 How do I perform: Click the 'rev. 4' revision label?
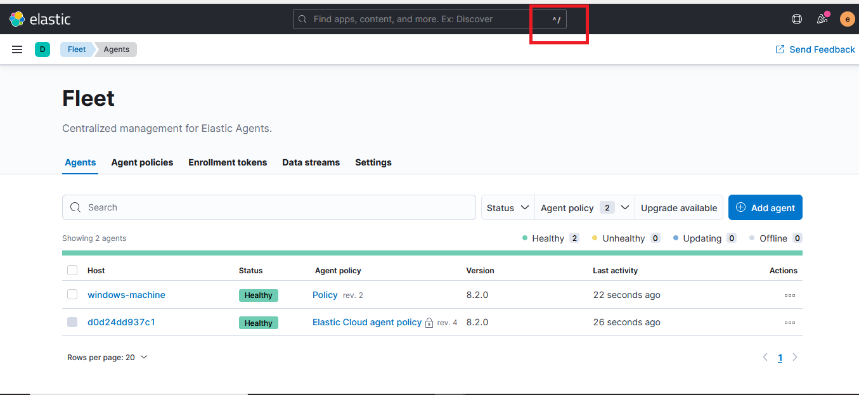click(447, 323)
